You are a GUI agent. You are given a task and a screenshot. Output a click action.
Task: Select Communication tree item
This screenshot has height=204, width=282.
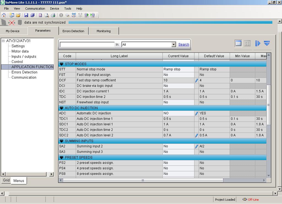(24, 77)
